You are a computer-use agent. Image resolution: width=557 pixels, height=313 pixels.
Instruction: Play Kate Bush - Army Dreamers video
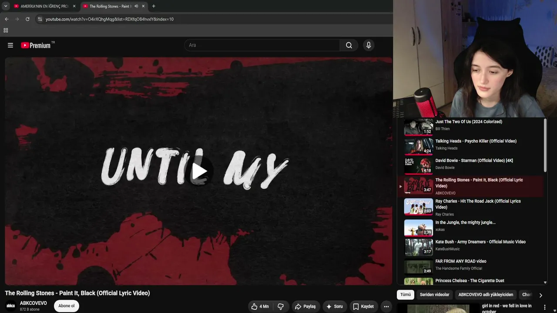(470, 247)
